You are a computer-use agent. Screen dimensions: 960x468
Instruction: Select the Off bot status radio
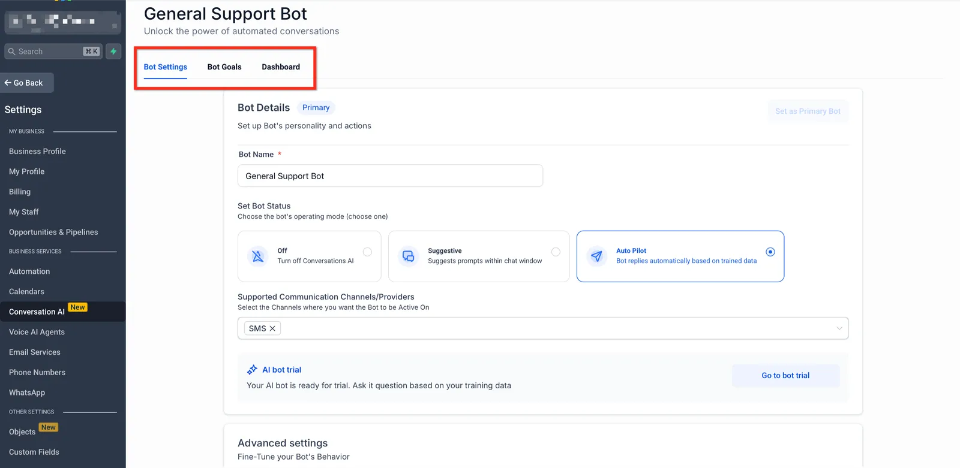tap(367, 252)
